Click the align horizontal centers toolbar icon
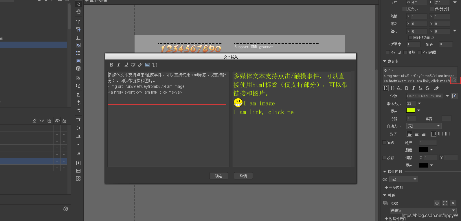 click(78, 103)
